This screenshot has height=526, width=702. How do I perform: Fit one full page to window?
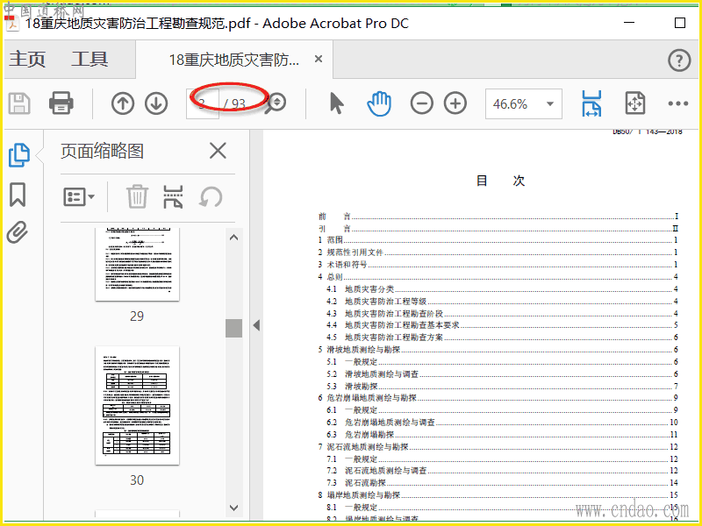(634, 103)
